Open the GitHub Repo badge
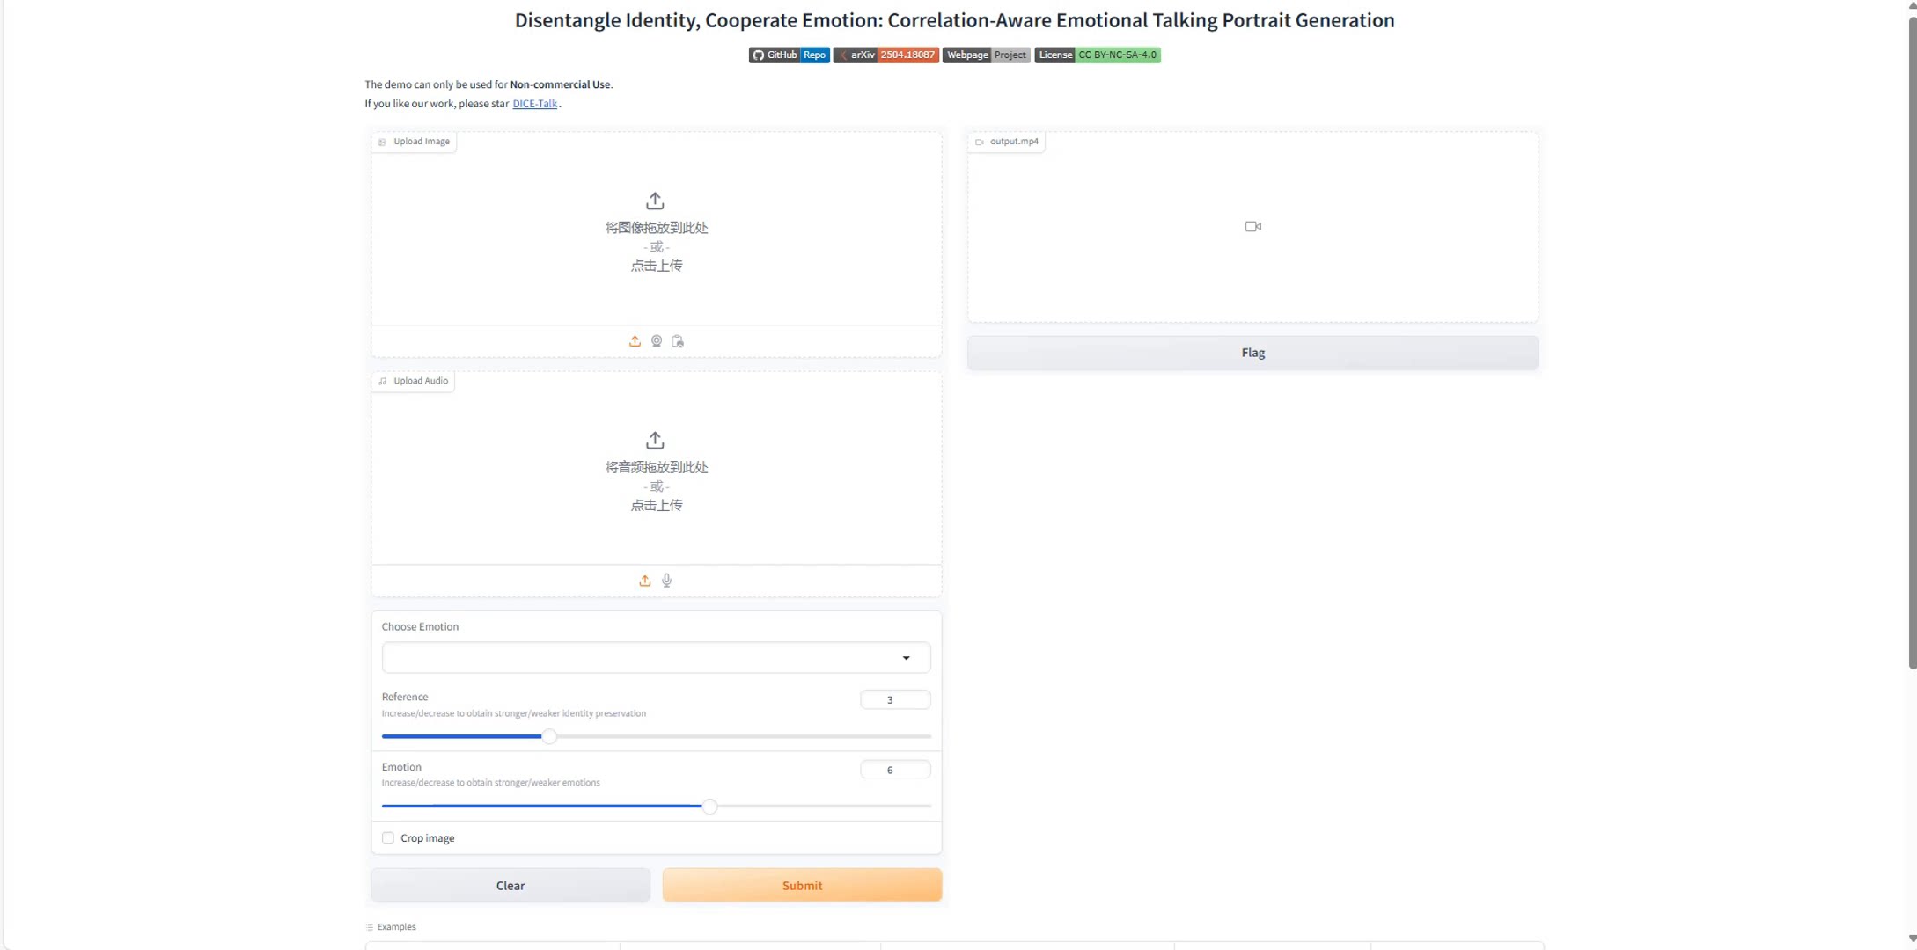The height and width of the screenshot is (950, 1917). click(x=789, y=55)
